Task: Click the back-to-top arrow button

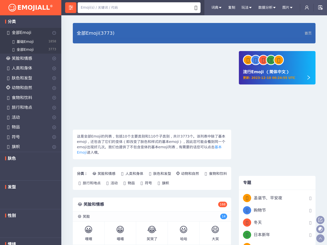Action: coord(320,238)
